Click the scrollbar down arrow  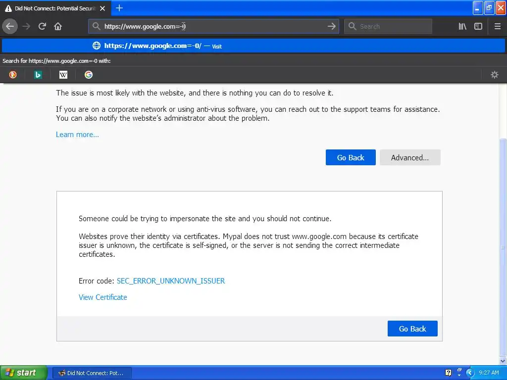point(503,361)
